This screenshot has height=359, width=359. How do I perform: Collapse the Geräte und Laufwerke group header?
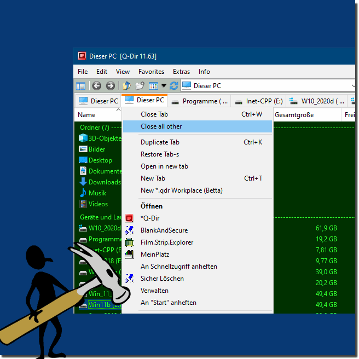(100, 217)
